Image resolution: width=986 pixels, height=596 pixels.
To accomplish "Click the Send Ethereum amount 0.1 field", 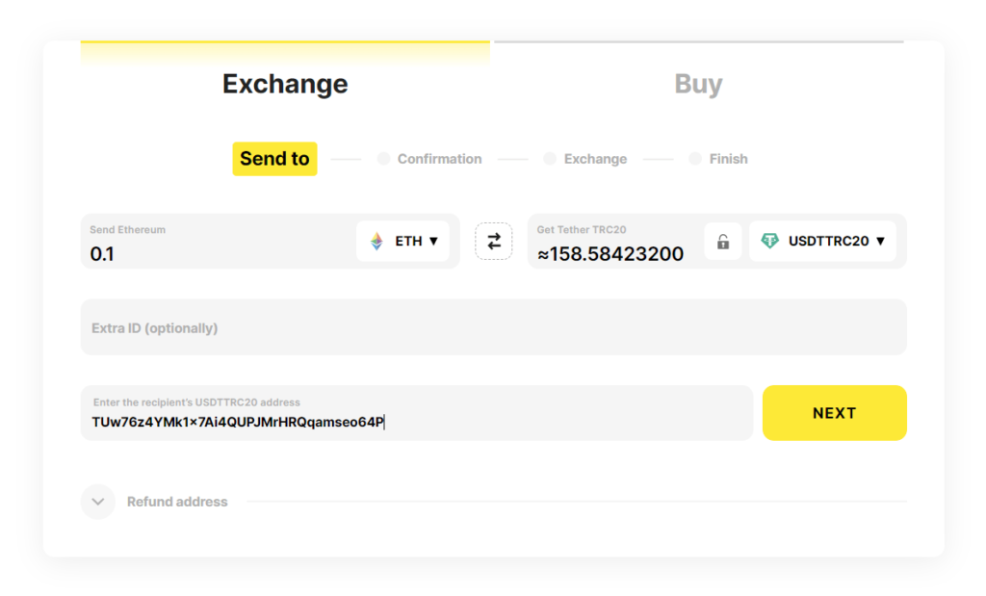I will point(212,254).
